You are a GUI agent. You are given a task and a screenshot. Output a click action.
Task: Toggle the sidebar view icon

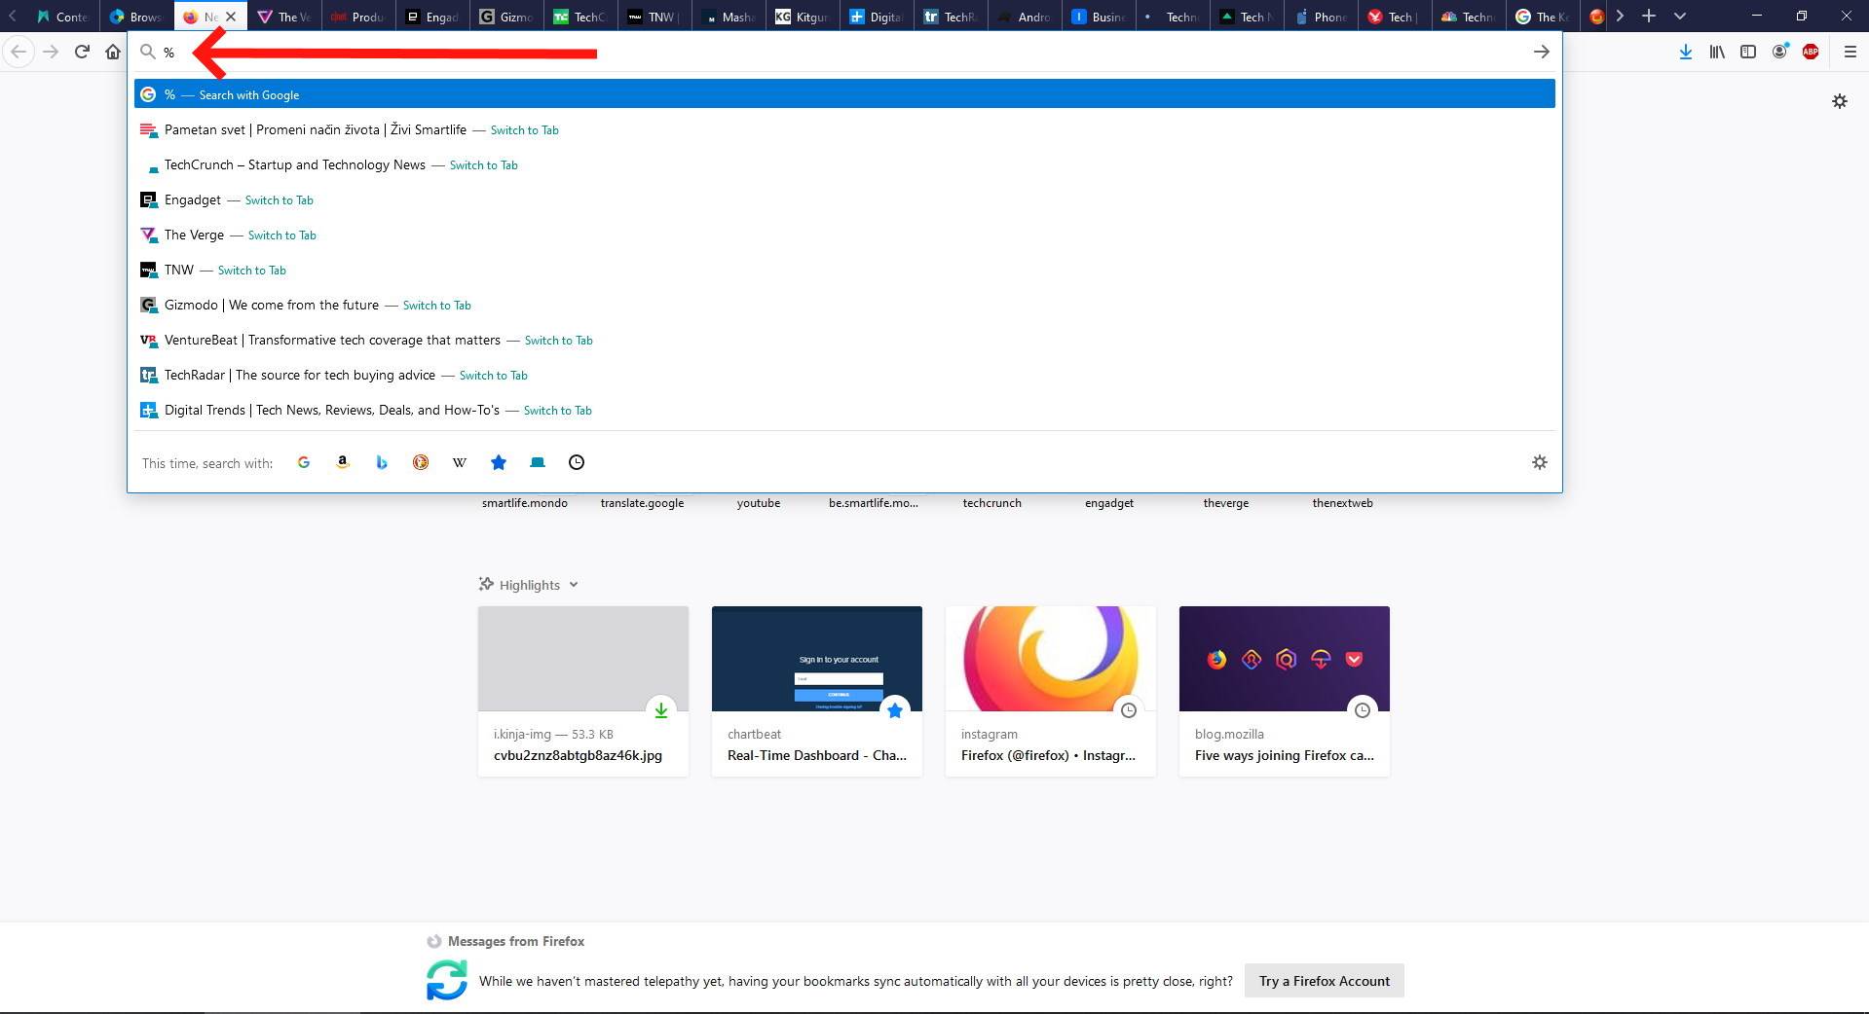(x=1747, y=52)
